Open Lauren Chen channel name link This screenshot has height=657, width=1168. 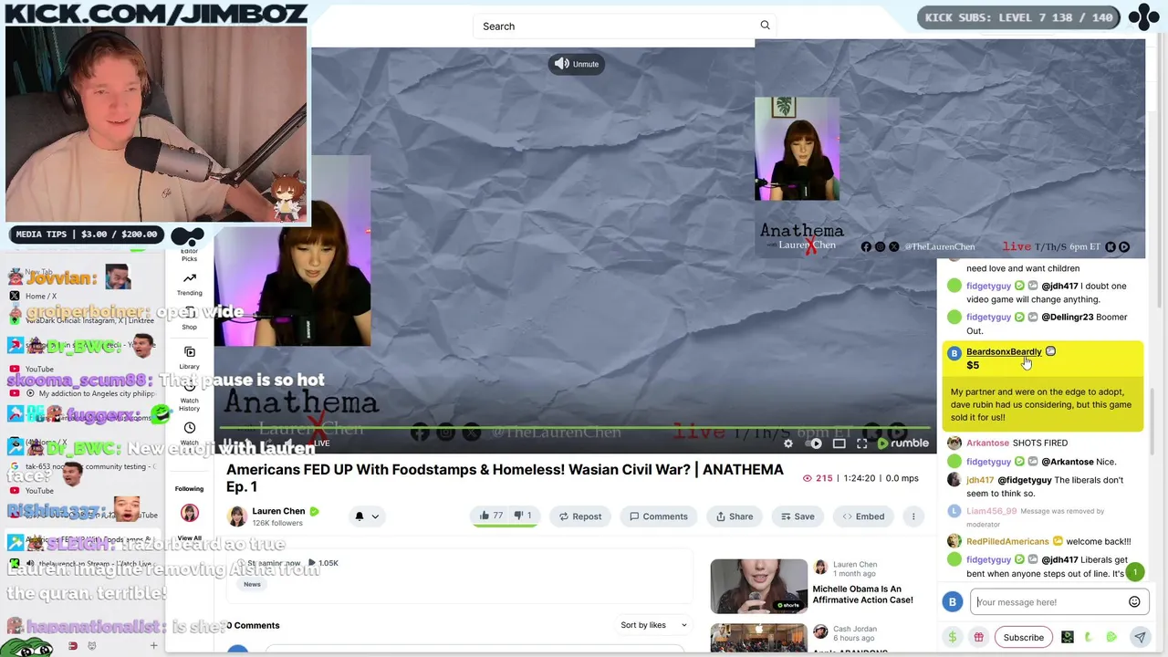click(x=278, y=511)
